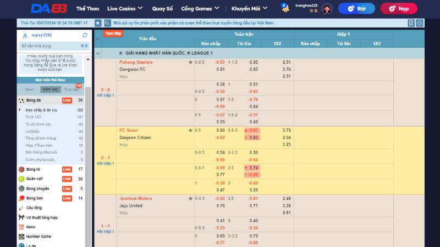Select the Bóng bàn table tennis icon
This screenshot has height=247, width=440.
pyautogui.click(x=21, y=198)
